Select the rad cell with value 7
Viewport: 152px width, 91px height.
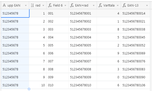coord(38,61)
